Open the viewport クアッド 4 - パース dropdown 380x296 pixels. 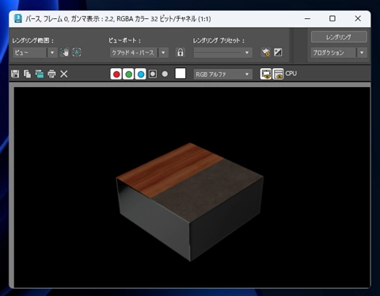139,52
